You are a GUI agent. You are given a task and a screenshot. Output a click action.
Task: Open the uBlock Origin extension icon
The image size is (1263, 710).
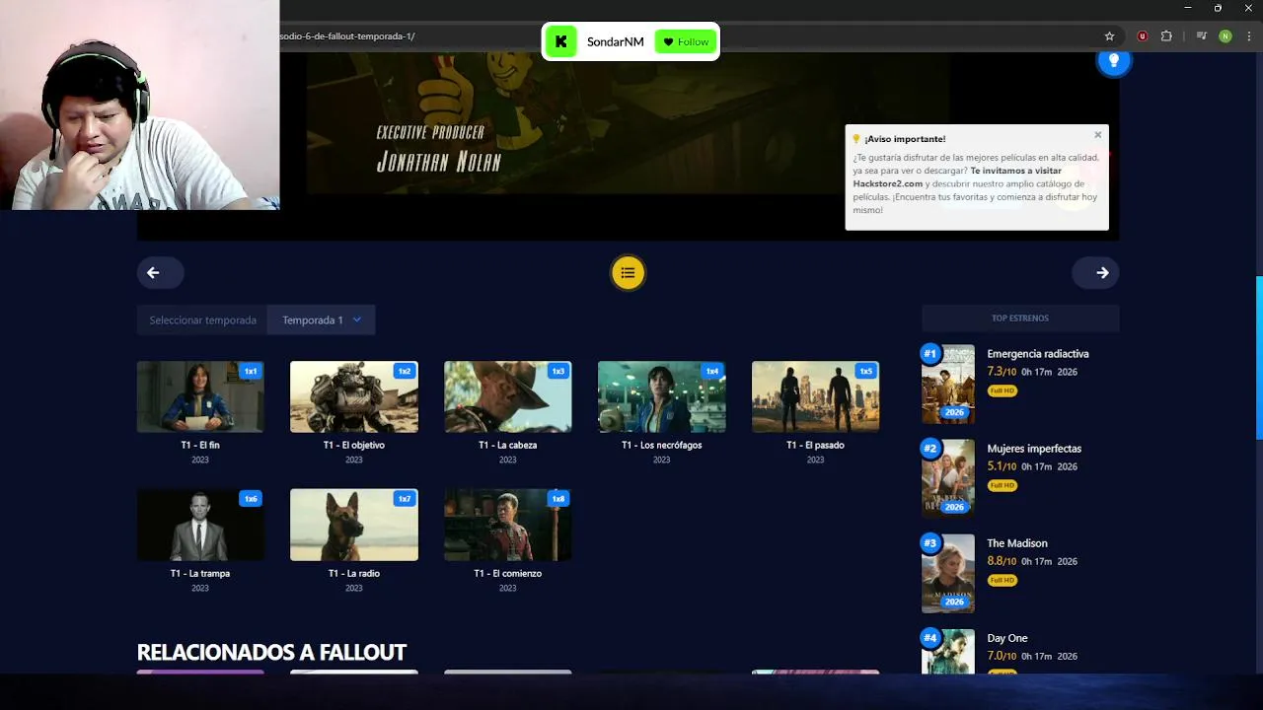pyautogui.click(x=1143, y=36)
